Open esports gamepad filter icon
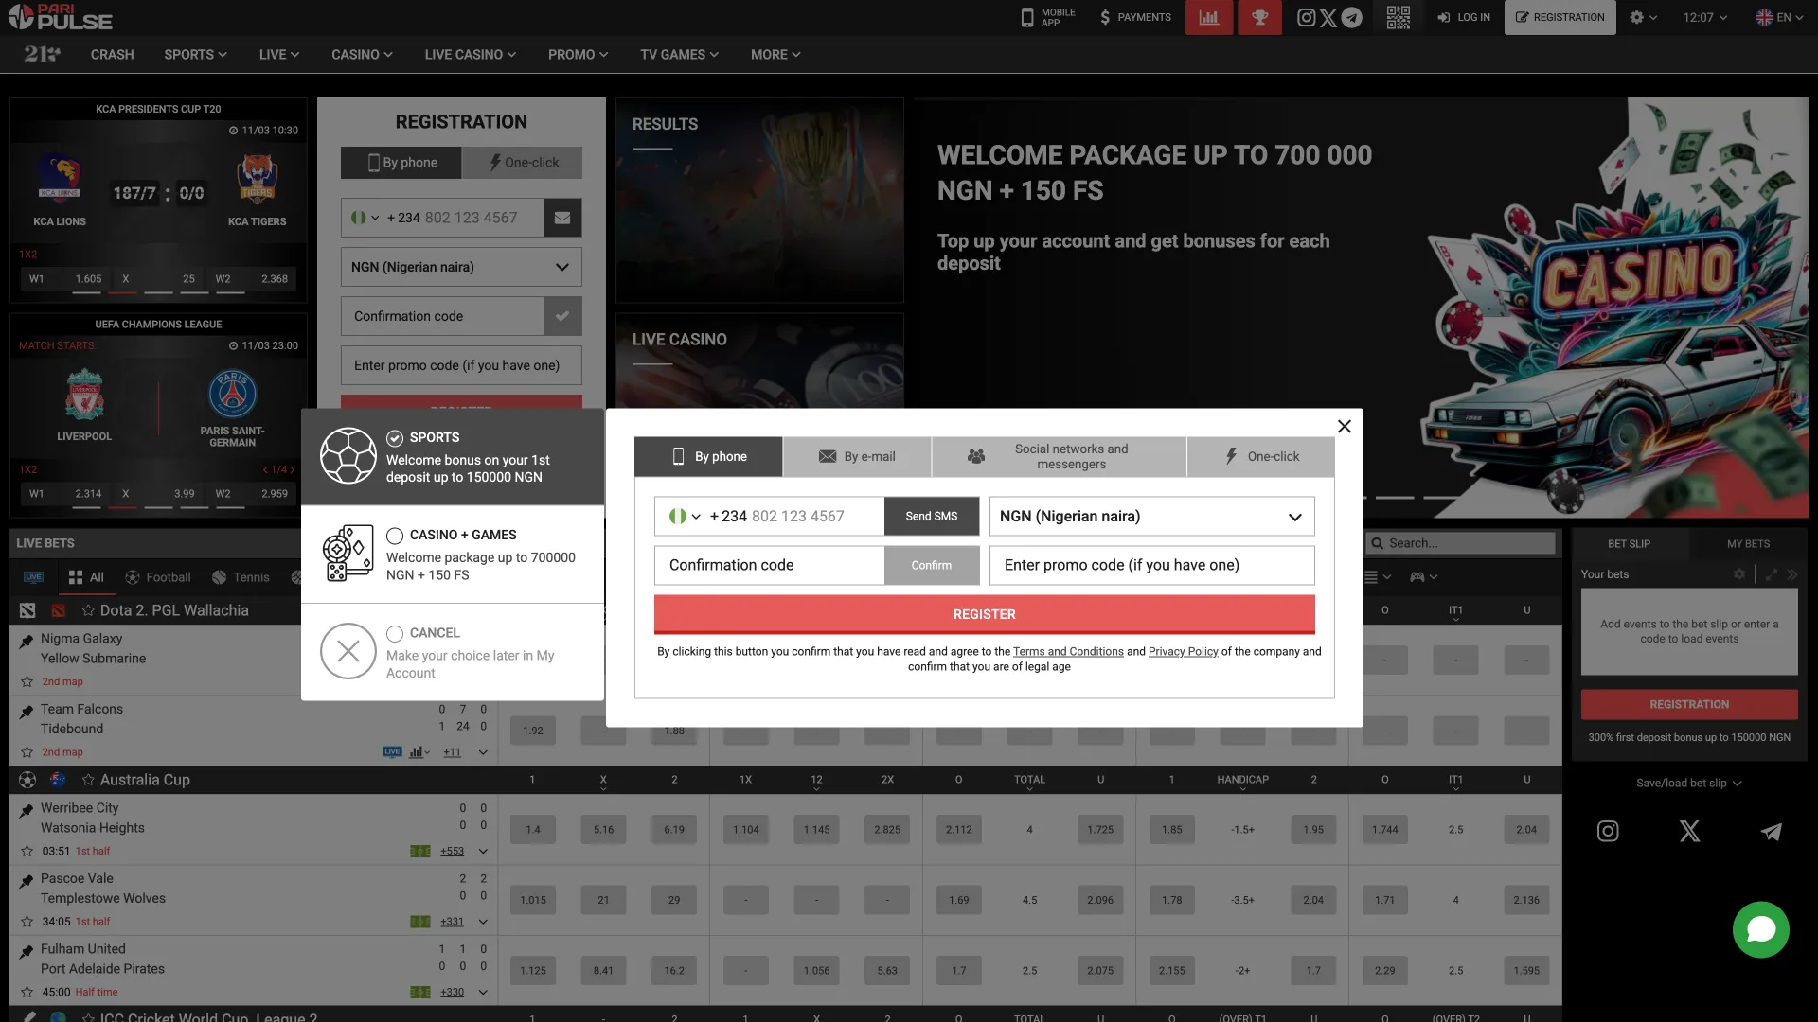 click(x=1423, y=576)
